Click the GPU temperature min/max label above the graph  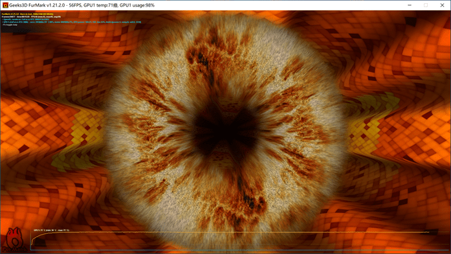(x=51, y=230)
